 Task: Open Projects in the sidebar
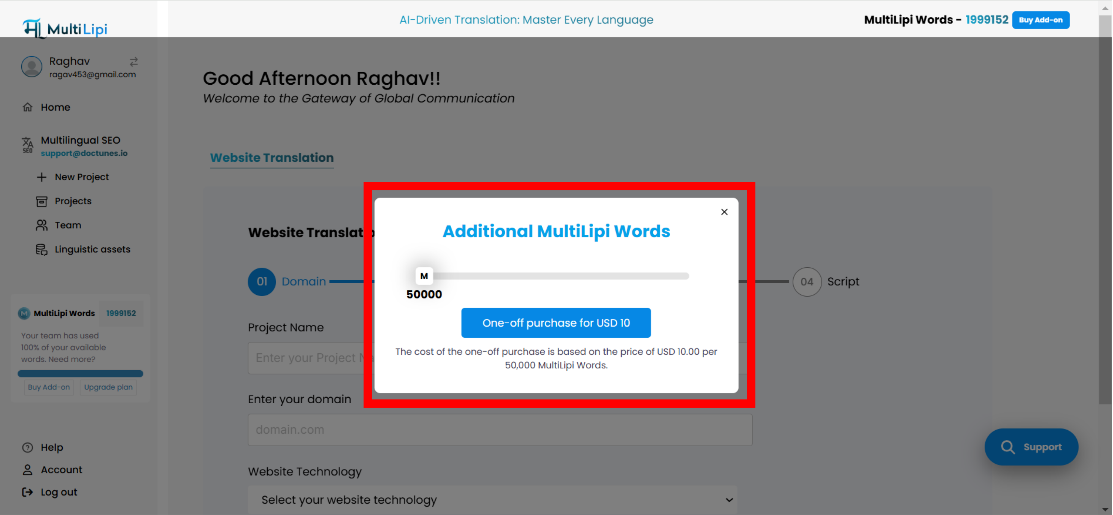click(x=73, y=201)
